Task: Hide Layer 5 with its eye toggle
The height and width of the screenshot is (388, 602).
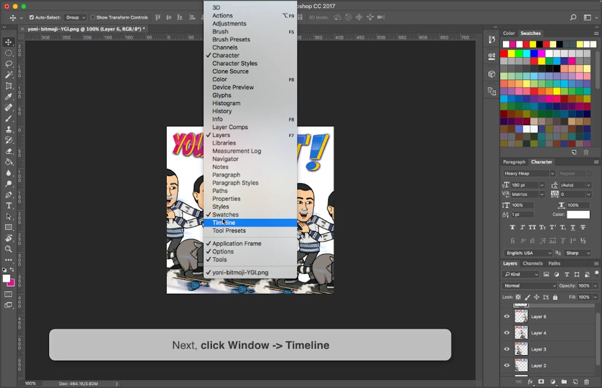Action: click(507, 316)
